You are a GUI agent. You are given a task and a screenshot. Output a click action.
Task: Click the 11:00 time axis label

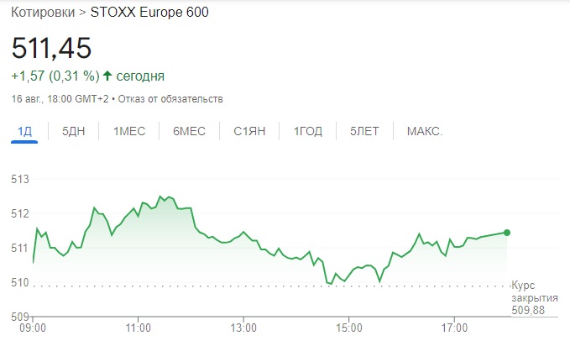tap(139, 328)
